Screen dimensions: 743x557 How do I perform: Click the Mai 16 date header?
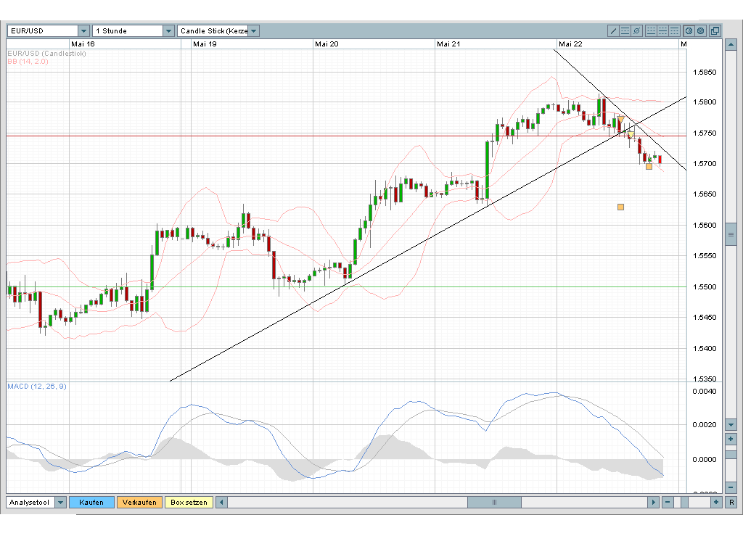83,44
